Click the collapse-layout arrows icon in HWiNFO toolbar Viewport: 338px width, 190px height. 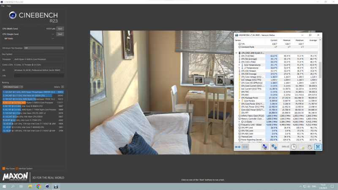245,147
